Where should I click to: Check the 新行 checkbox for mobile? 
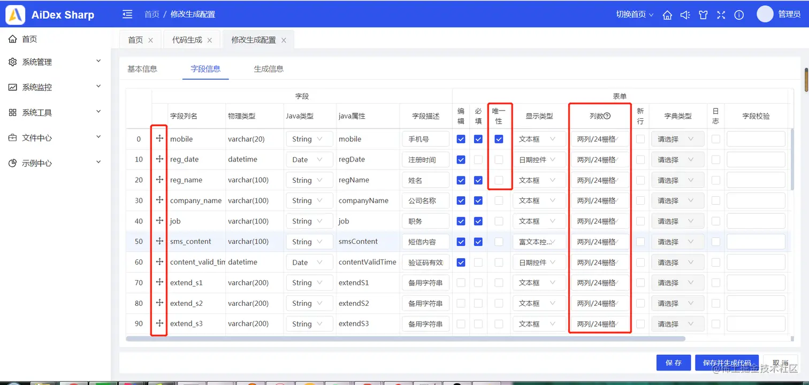tap(640, 139)
